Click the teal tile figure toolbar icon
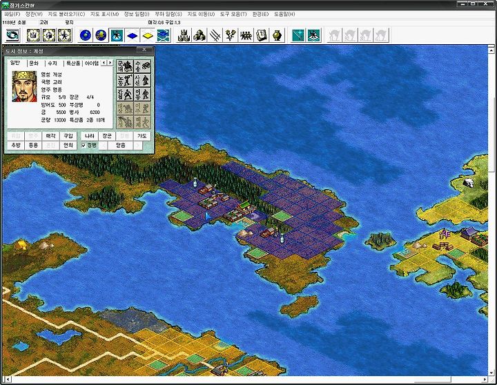 (117, 35)
